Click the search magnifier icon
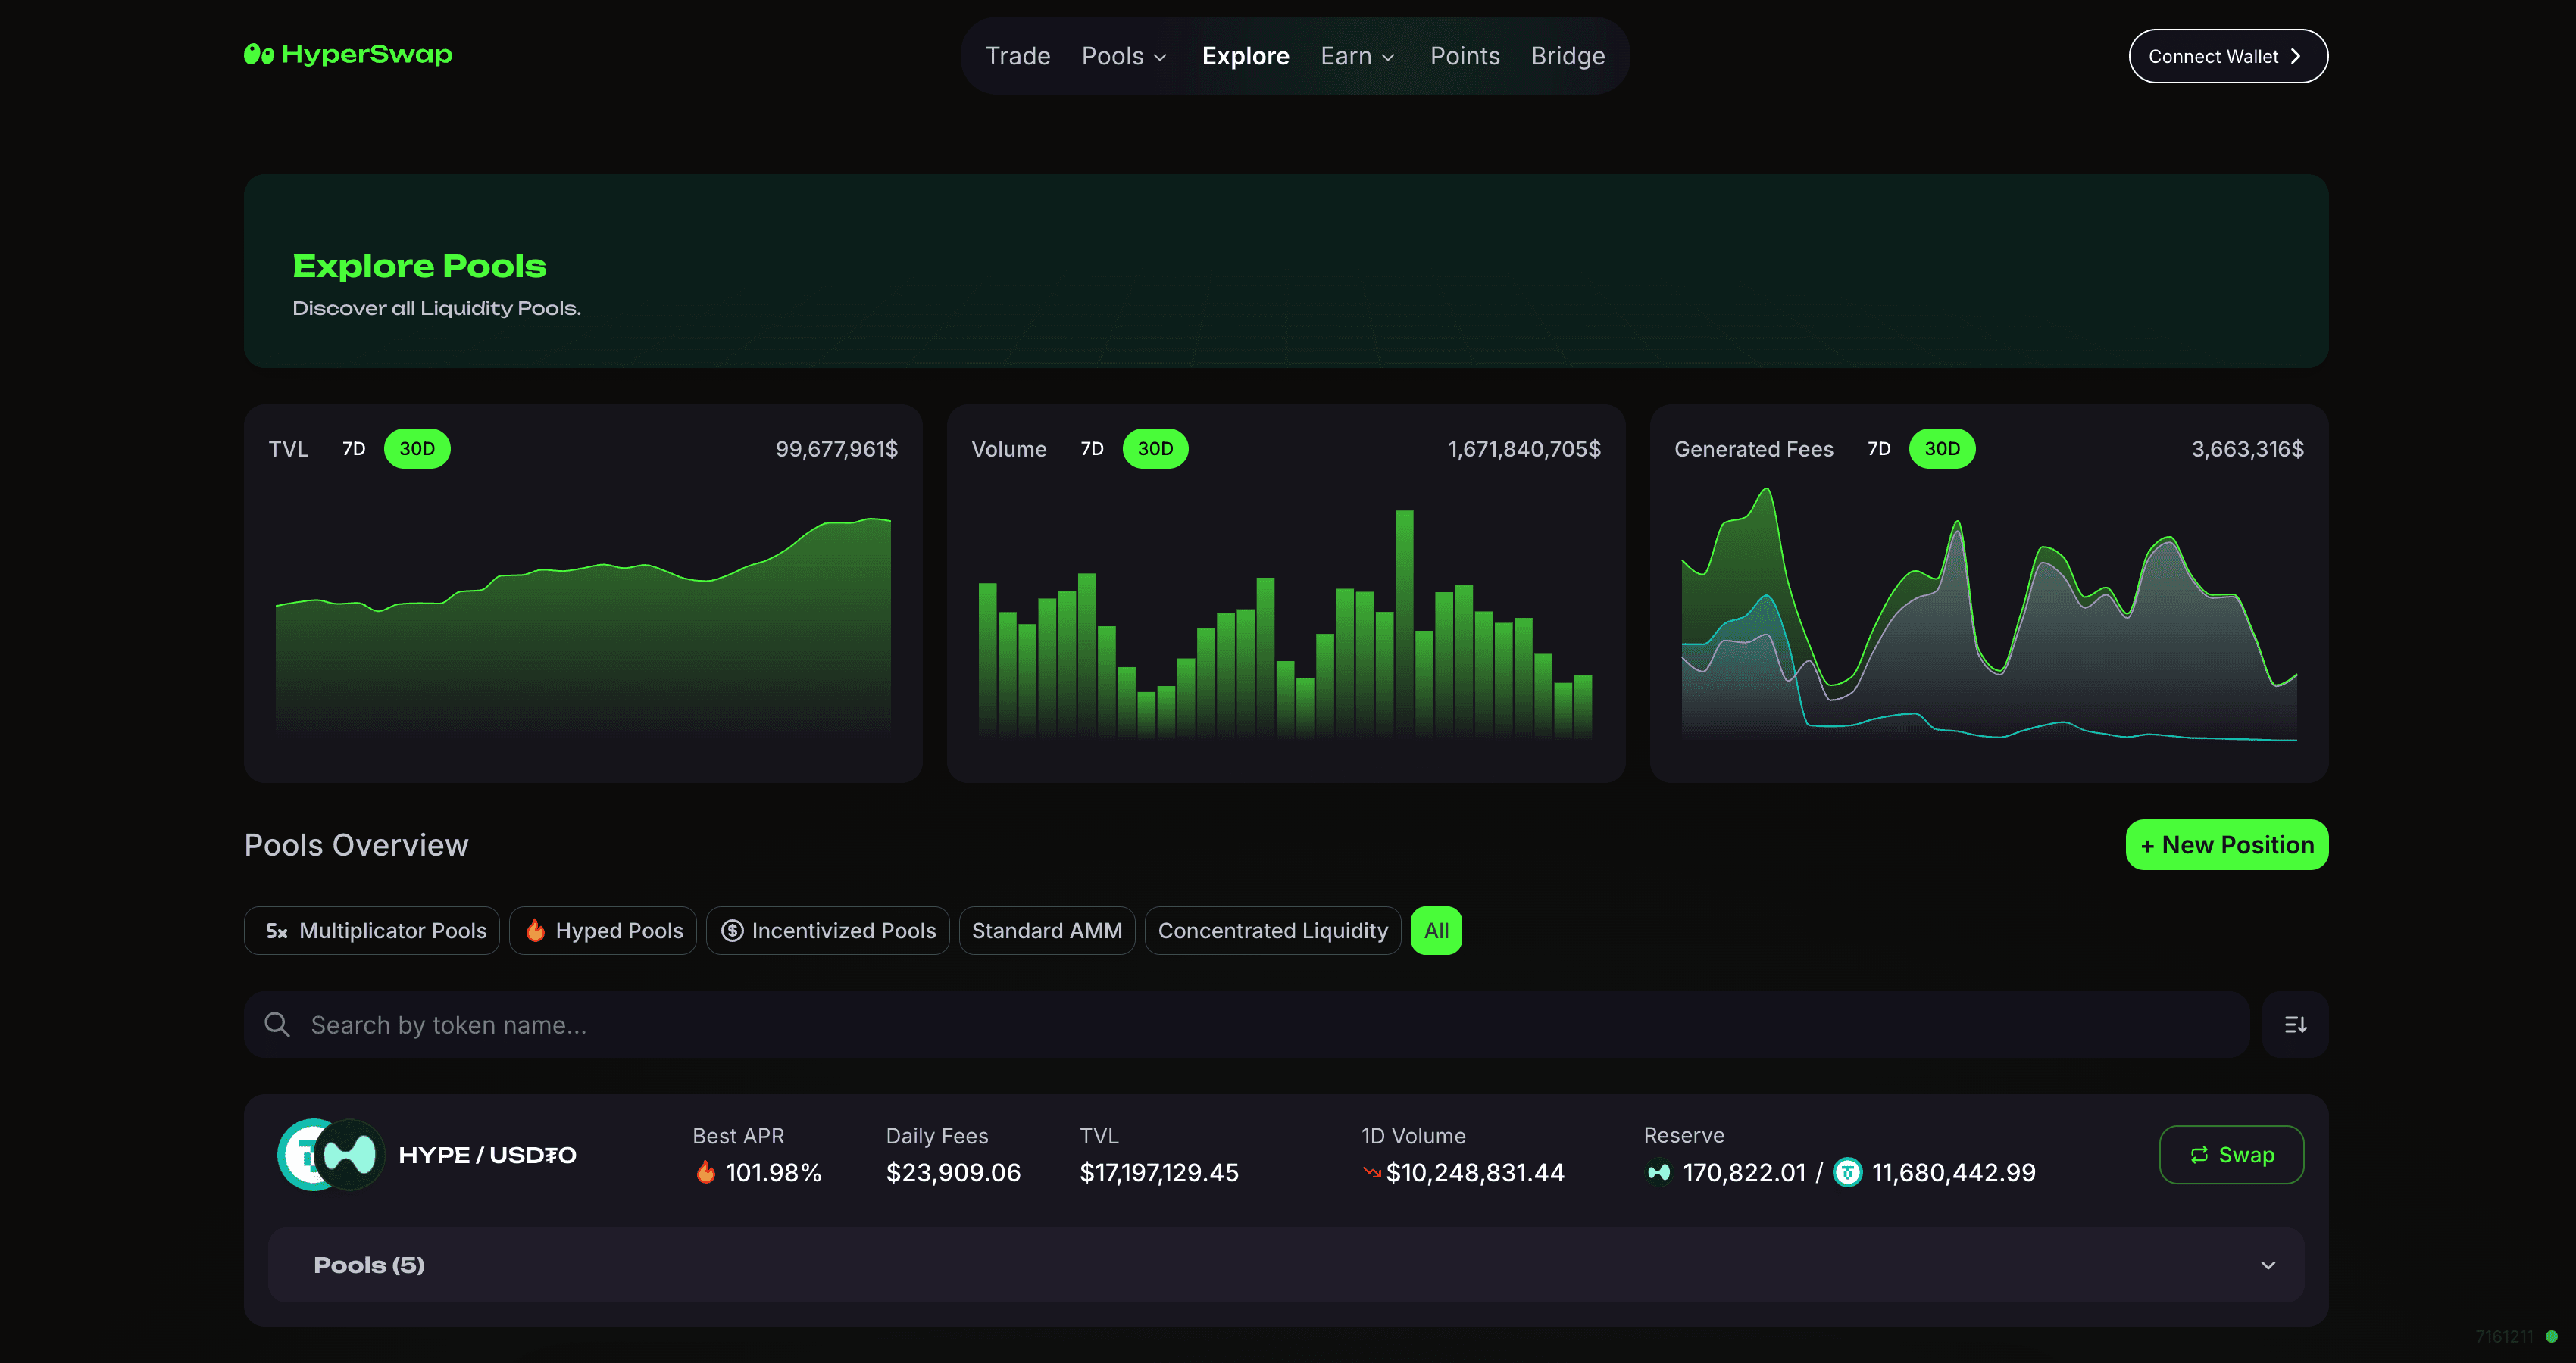 (277, 1025)
